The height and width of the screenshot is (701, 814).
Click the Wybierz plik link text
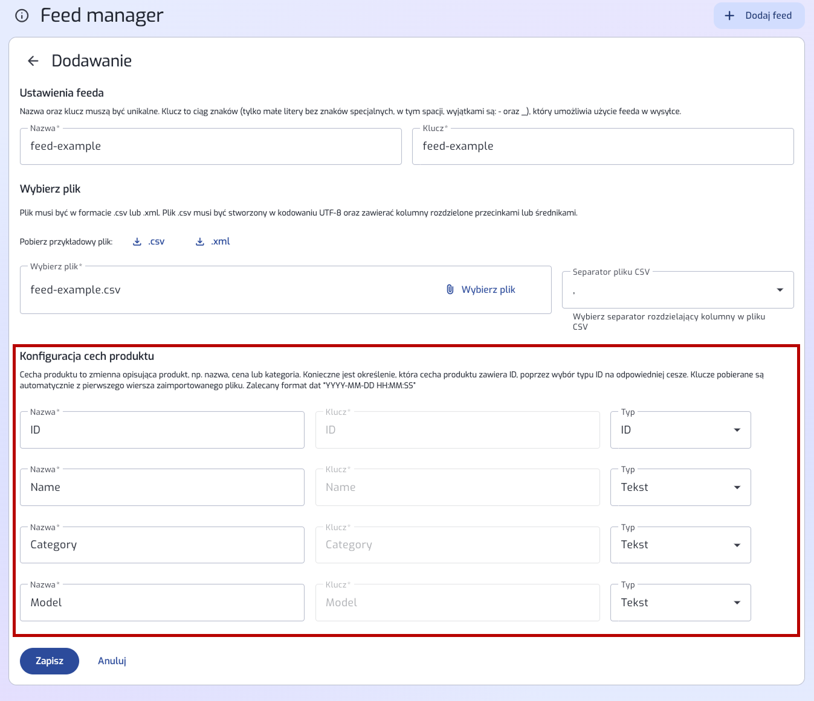coord(488,290)
